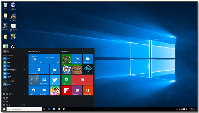Open the Store tile in Start menu
199x113 pixels.
click(x=34, y=90)
